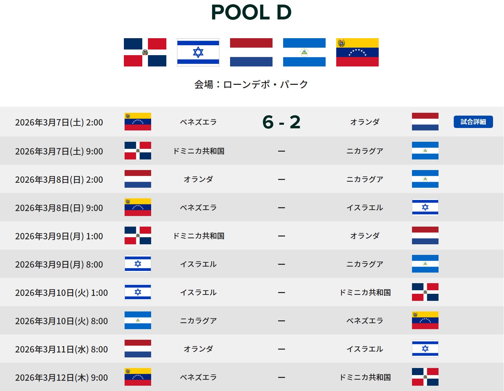
Task: Click Dominican flag in March 9 1:00 match
Action: [x=138, y=235]
